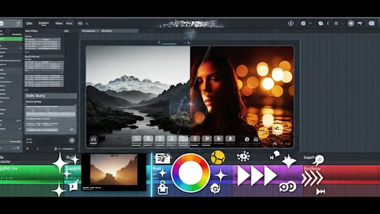Open the chat bubbles icon in top toolbar
380x214 pixels.
(321, 23)
